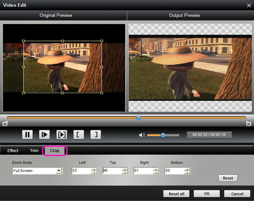Click the Left crop value field

pos(81,171)
